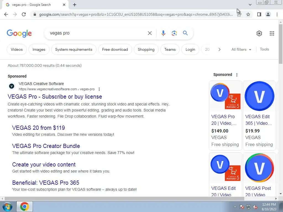Open the Action Center flag icon
The image size is (283, 212).
click(x=242, y=207)
